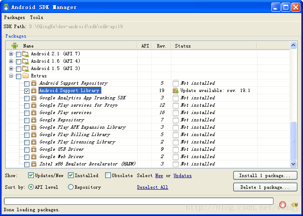This screenshot has width=303, height=216.
Task: Click the Android SDK Manager title bar icon
Action: click(x=6, y=7)
